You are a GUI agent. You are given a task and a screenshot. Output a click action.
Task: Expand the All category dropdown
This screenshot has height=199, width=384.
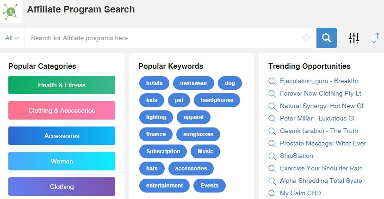12,38
